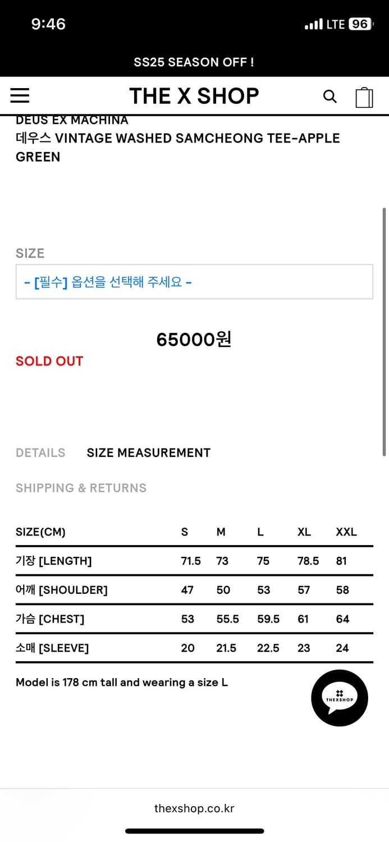Viewport: 389px width, 842px height.
Task: Expand the SIZE option dropdown
Action: (x=194, y=282)
